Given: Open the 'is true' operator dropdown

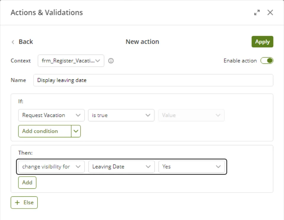Looking at the screenshot, I should tap(121, 115).
